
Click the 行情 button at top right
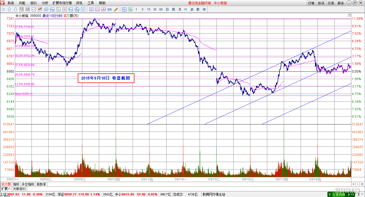click(311, 3)
